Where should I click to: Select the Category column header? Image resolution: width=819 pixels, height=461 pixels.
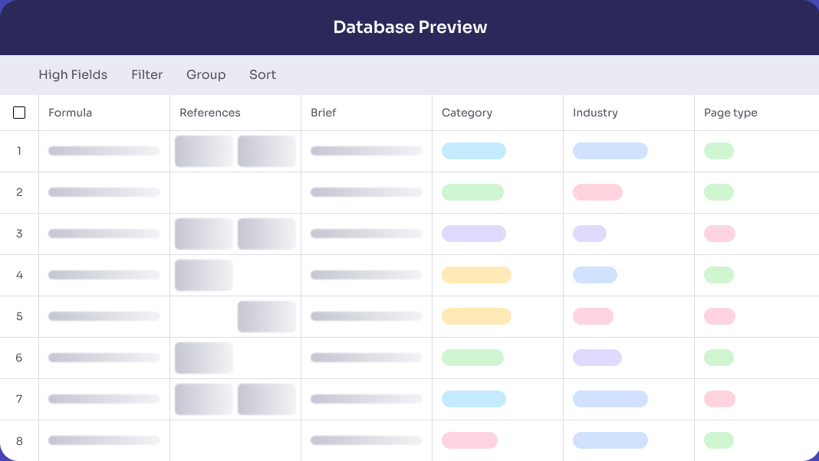pos(466,113)
